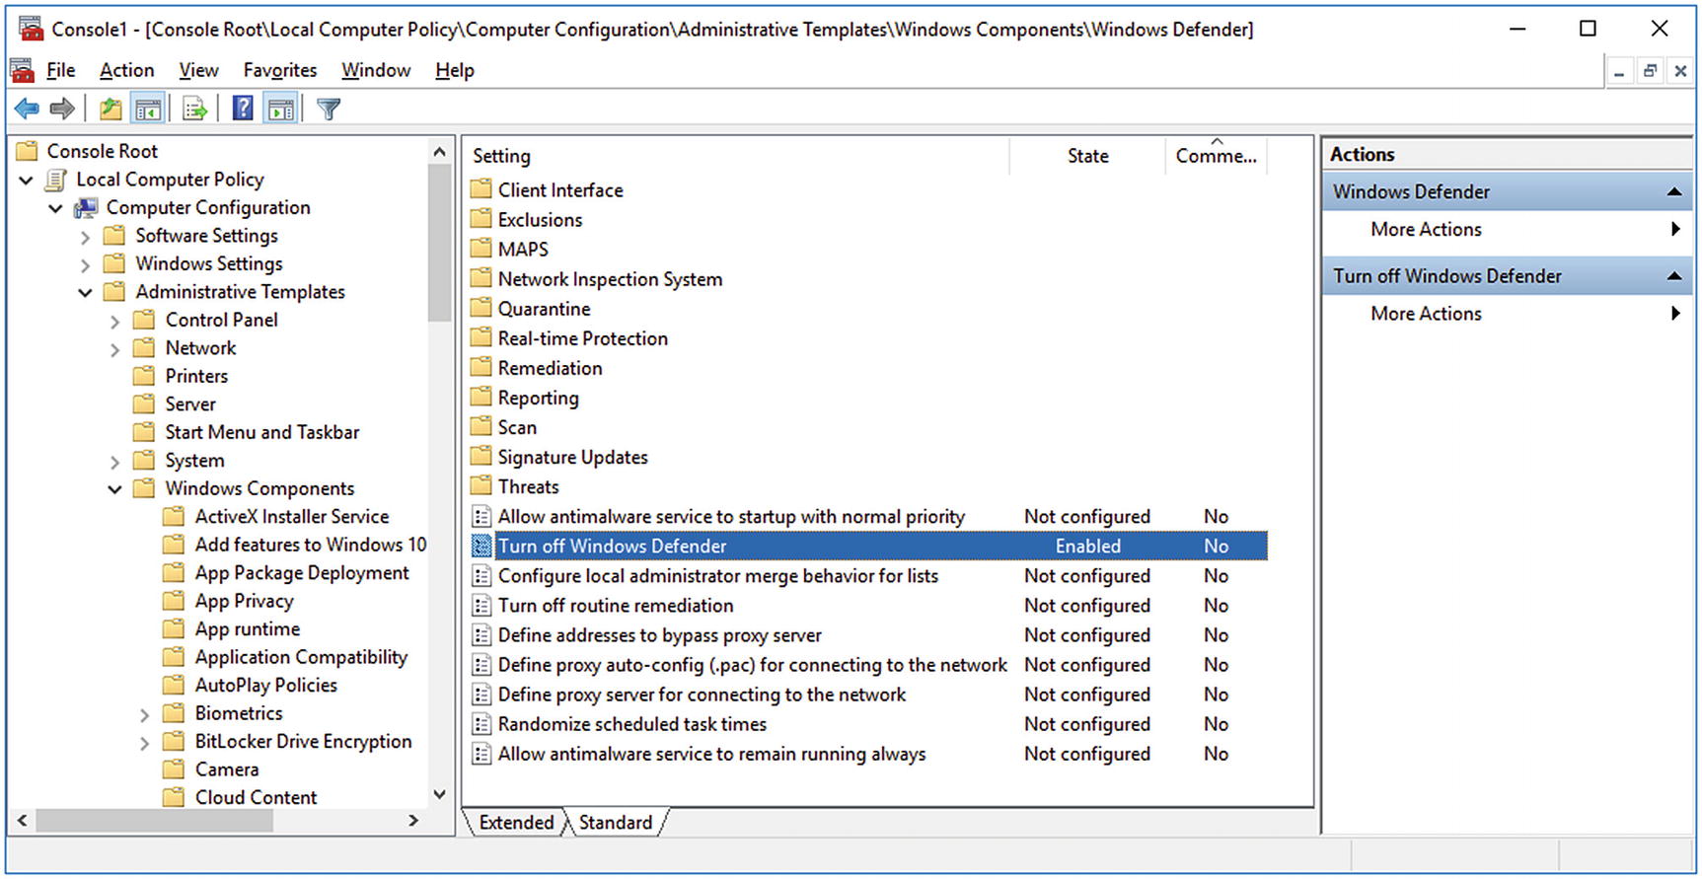
Task: Click the Console Root folder icon
Action: tap(28, 151)
